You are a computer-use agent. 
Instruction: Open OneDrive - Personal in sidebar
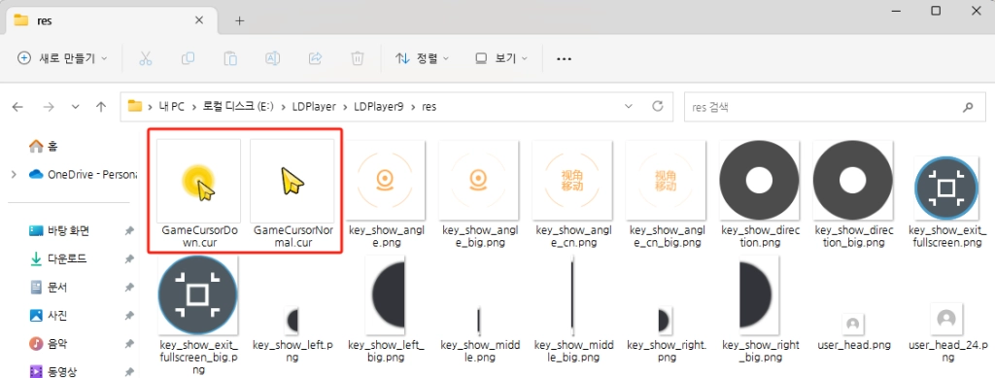click(x=83, y=174)
